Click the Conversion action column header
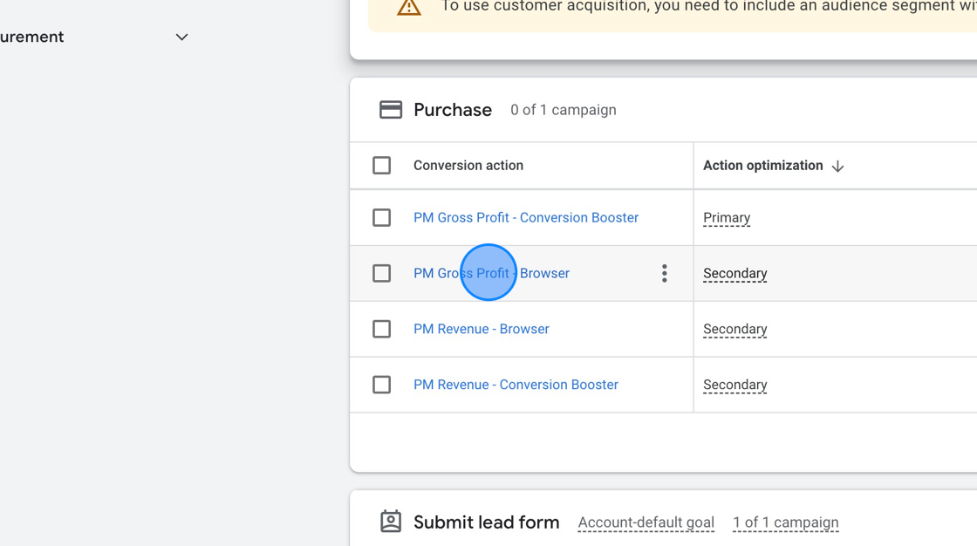 [468, 165]
